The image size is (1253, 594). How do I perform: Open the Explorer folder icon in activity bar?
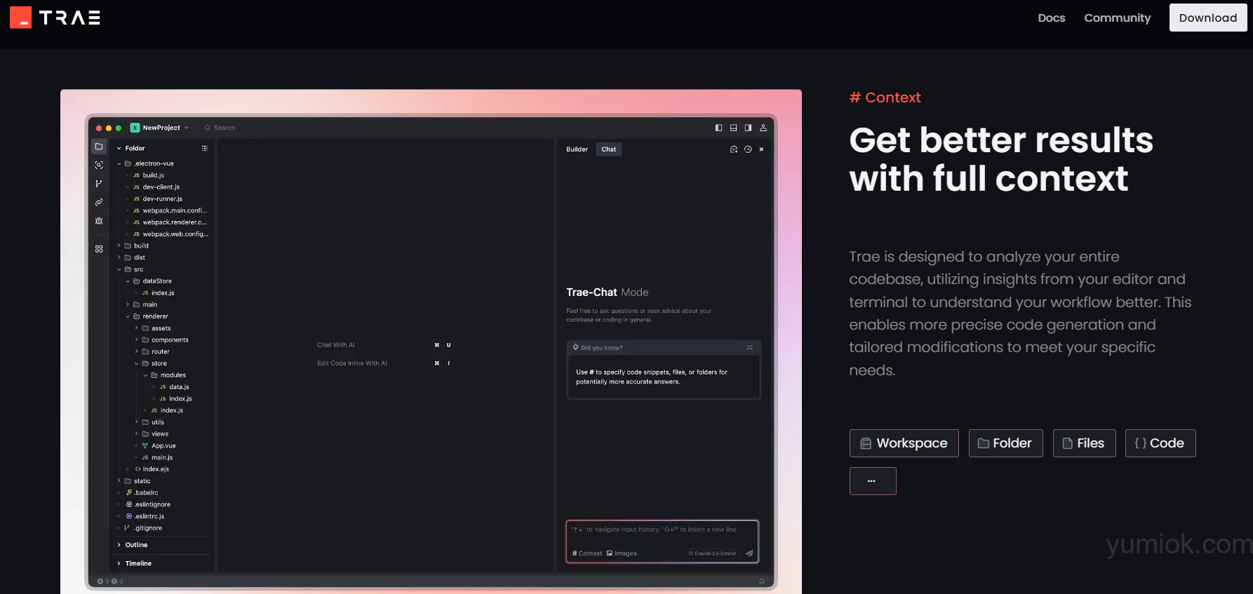click(x=99, y=147)
